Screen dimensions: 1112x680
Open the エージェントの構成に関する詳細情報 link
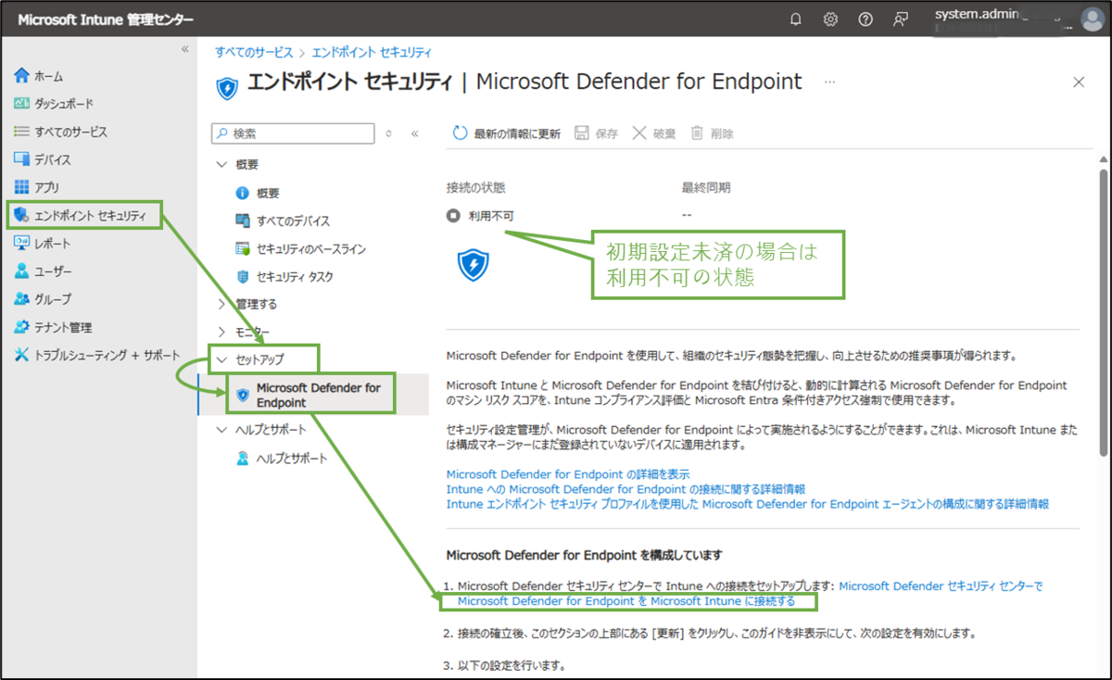[747, 504]
